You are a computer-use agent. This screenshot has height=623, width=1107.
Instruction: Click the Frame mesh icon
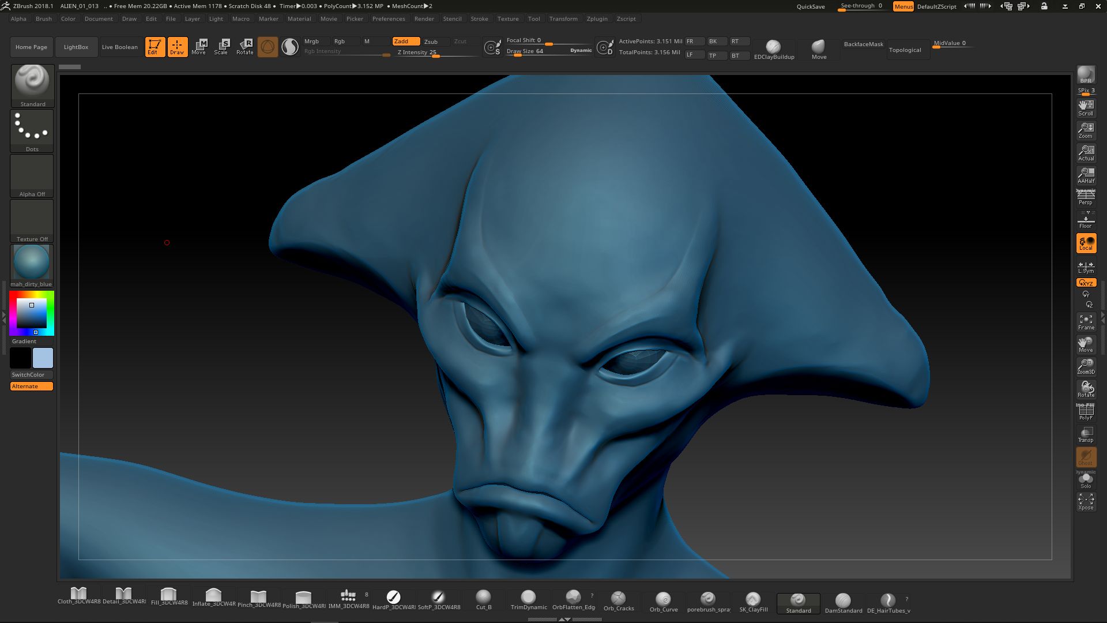coord(1086,322)
